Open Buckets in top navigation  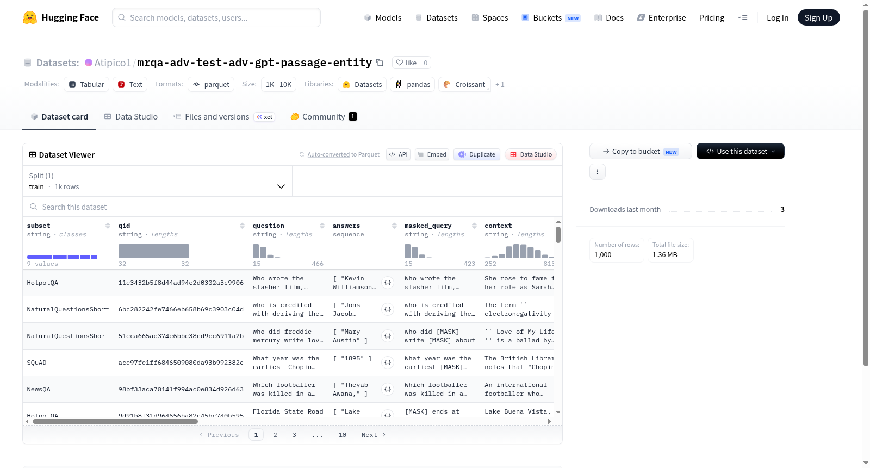coord(551,17)
